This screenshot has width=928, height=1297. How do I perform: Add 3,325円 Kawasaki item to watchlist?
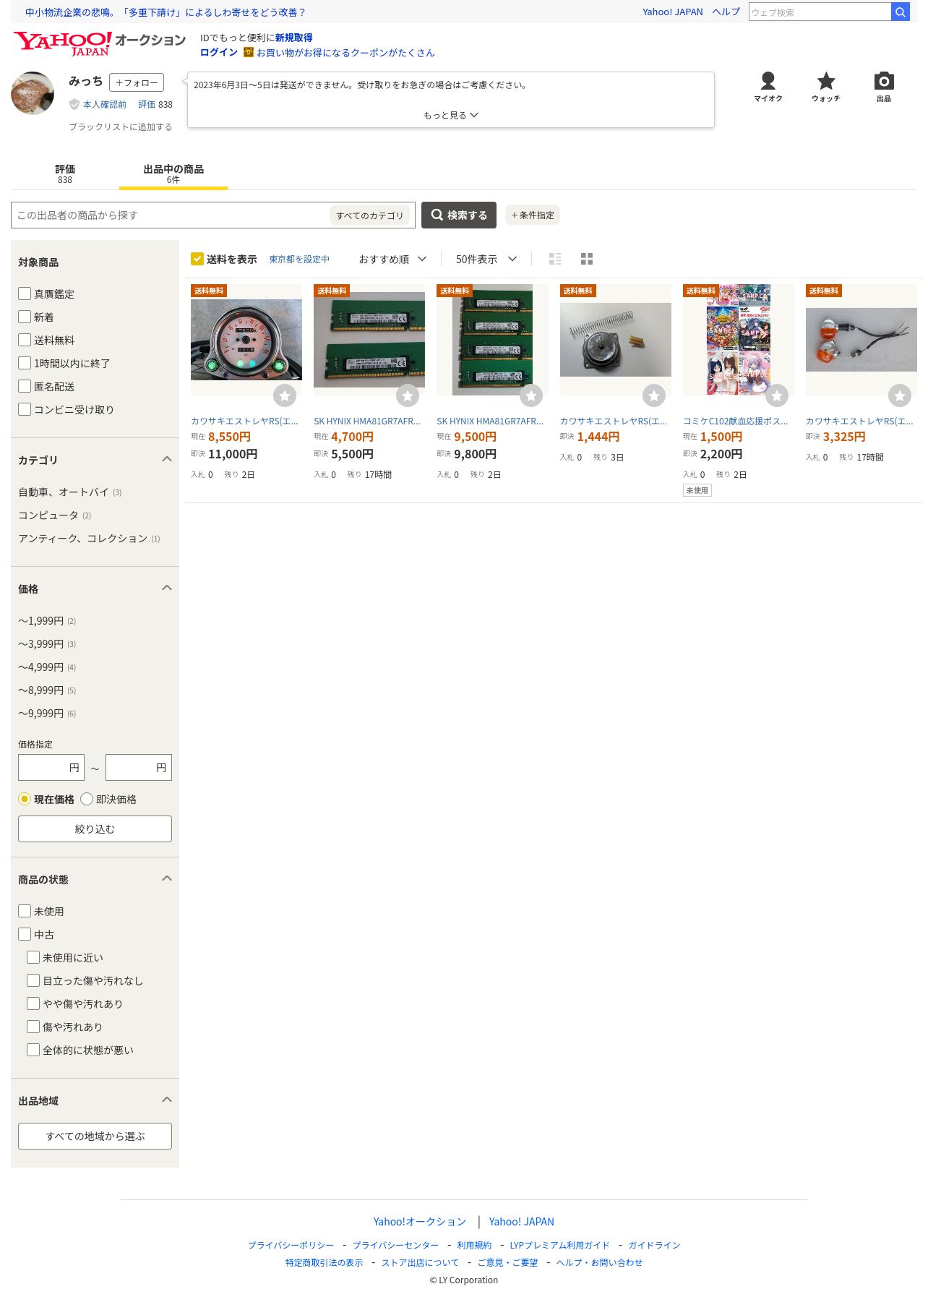900,395
